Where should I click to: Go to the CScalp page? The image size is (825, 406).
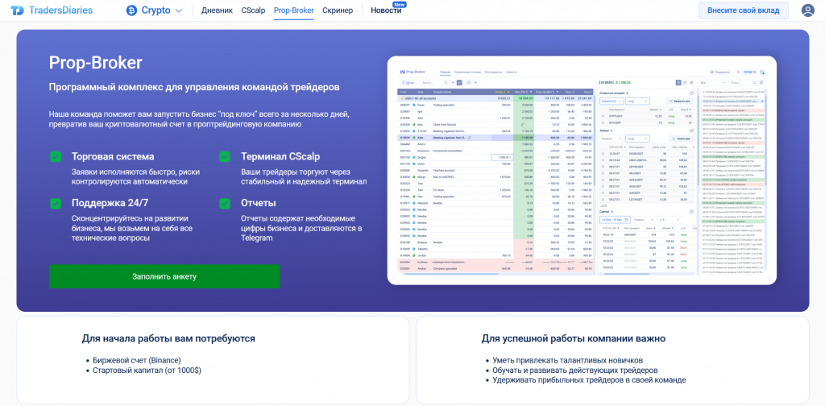click(x=254, y=10)
